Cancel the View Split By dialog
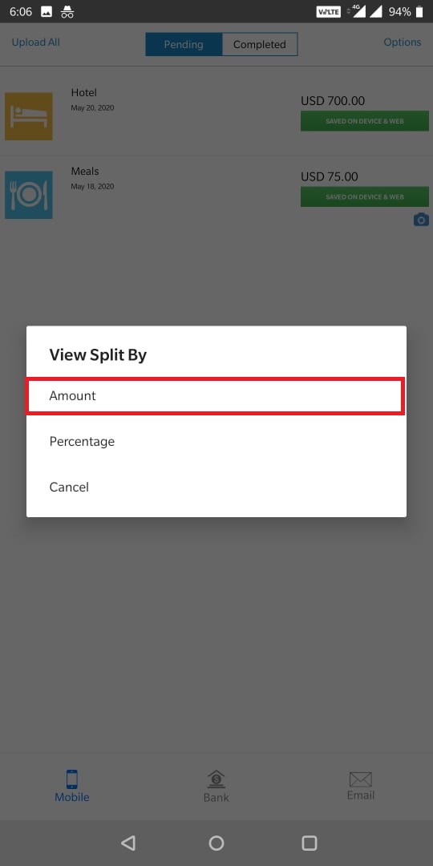 216,488
